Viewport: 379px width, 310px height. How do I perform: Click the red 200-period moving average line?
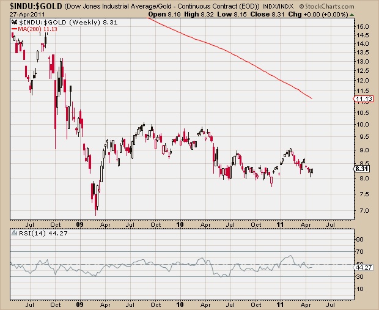[x=231, y=53]
